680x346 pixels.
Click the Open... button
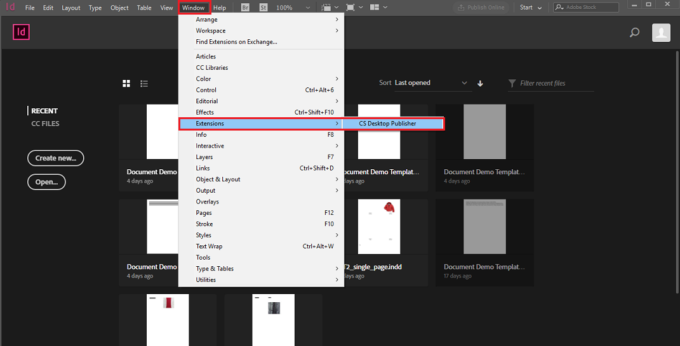(x=46, y=182)
